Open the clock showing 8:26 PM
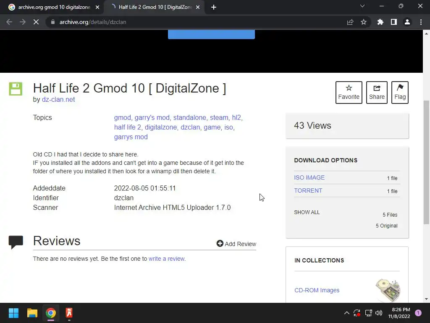 coord(399,313)
